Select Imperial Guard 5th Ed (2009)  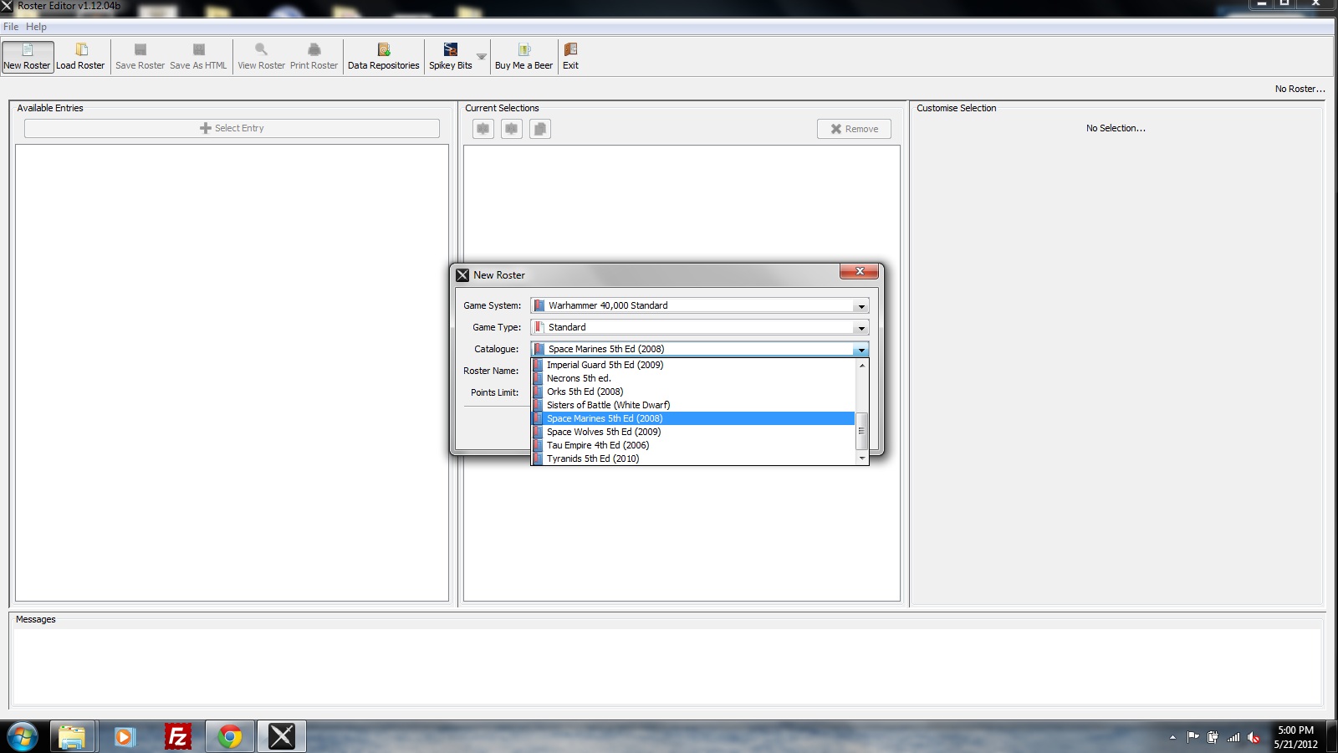(x=693, y=365)
